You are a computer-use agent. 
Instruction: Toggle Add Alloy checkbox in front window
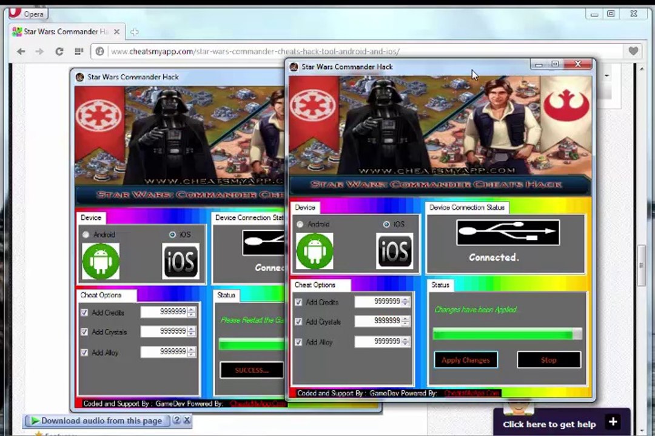[x=298, y=342]
